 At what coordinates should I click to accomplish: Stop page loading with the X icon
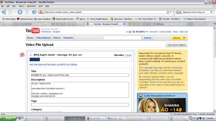click(x=27, y=12)
